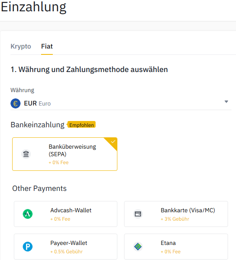Click the Etana diamond logo icon
This screenshot has width=236, height=260.
138,247
